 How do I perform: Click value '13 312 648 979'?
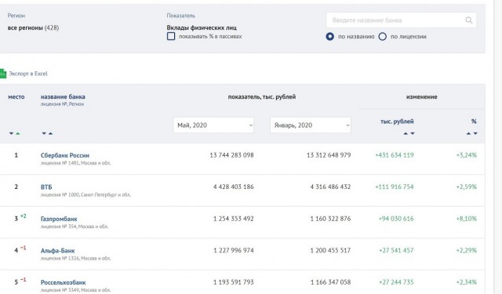(329, 155)
